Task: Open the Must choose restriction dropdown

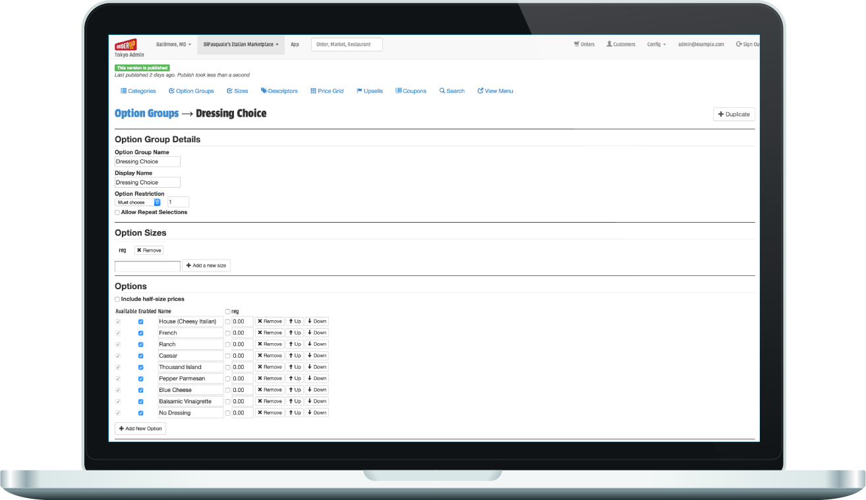Action: (138, 202)
